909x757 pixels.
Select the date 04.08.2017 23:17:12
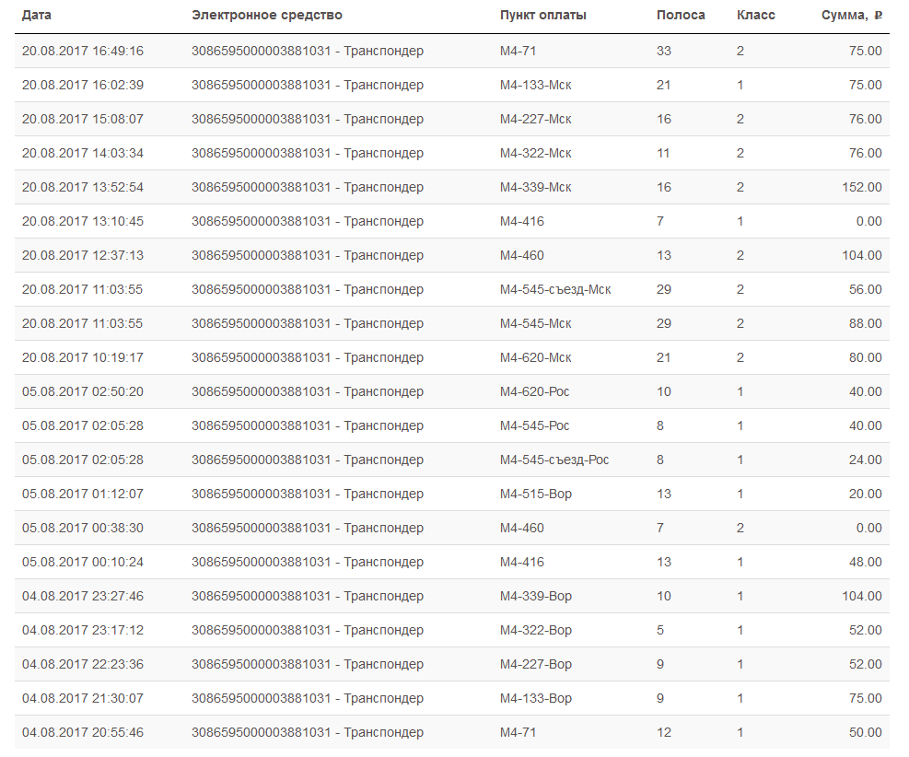[83, 630]
